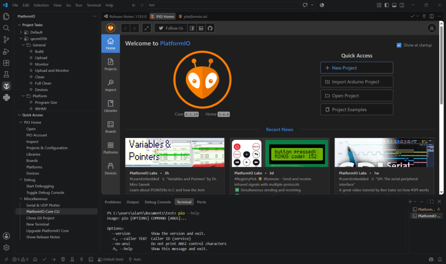Screen dimensions: 446x264
Task: Toggle secondary side bar layout button
Action: click(402, 5)
